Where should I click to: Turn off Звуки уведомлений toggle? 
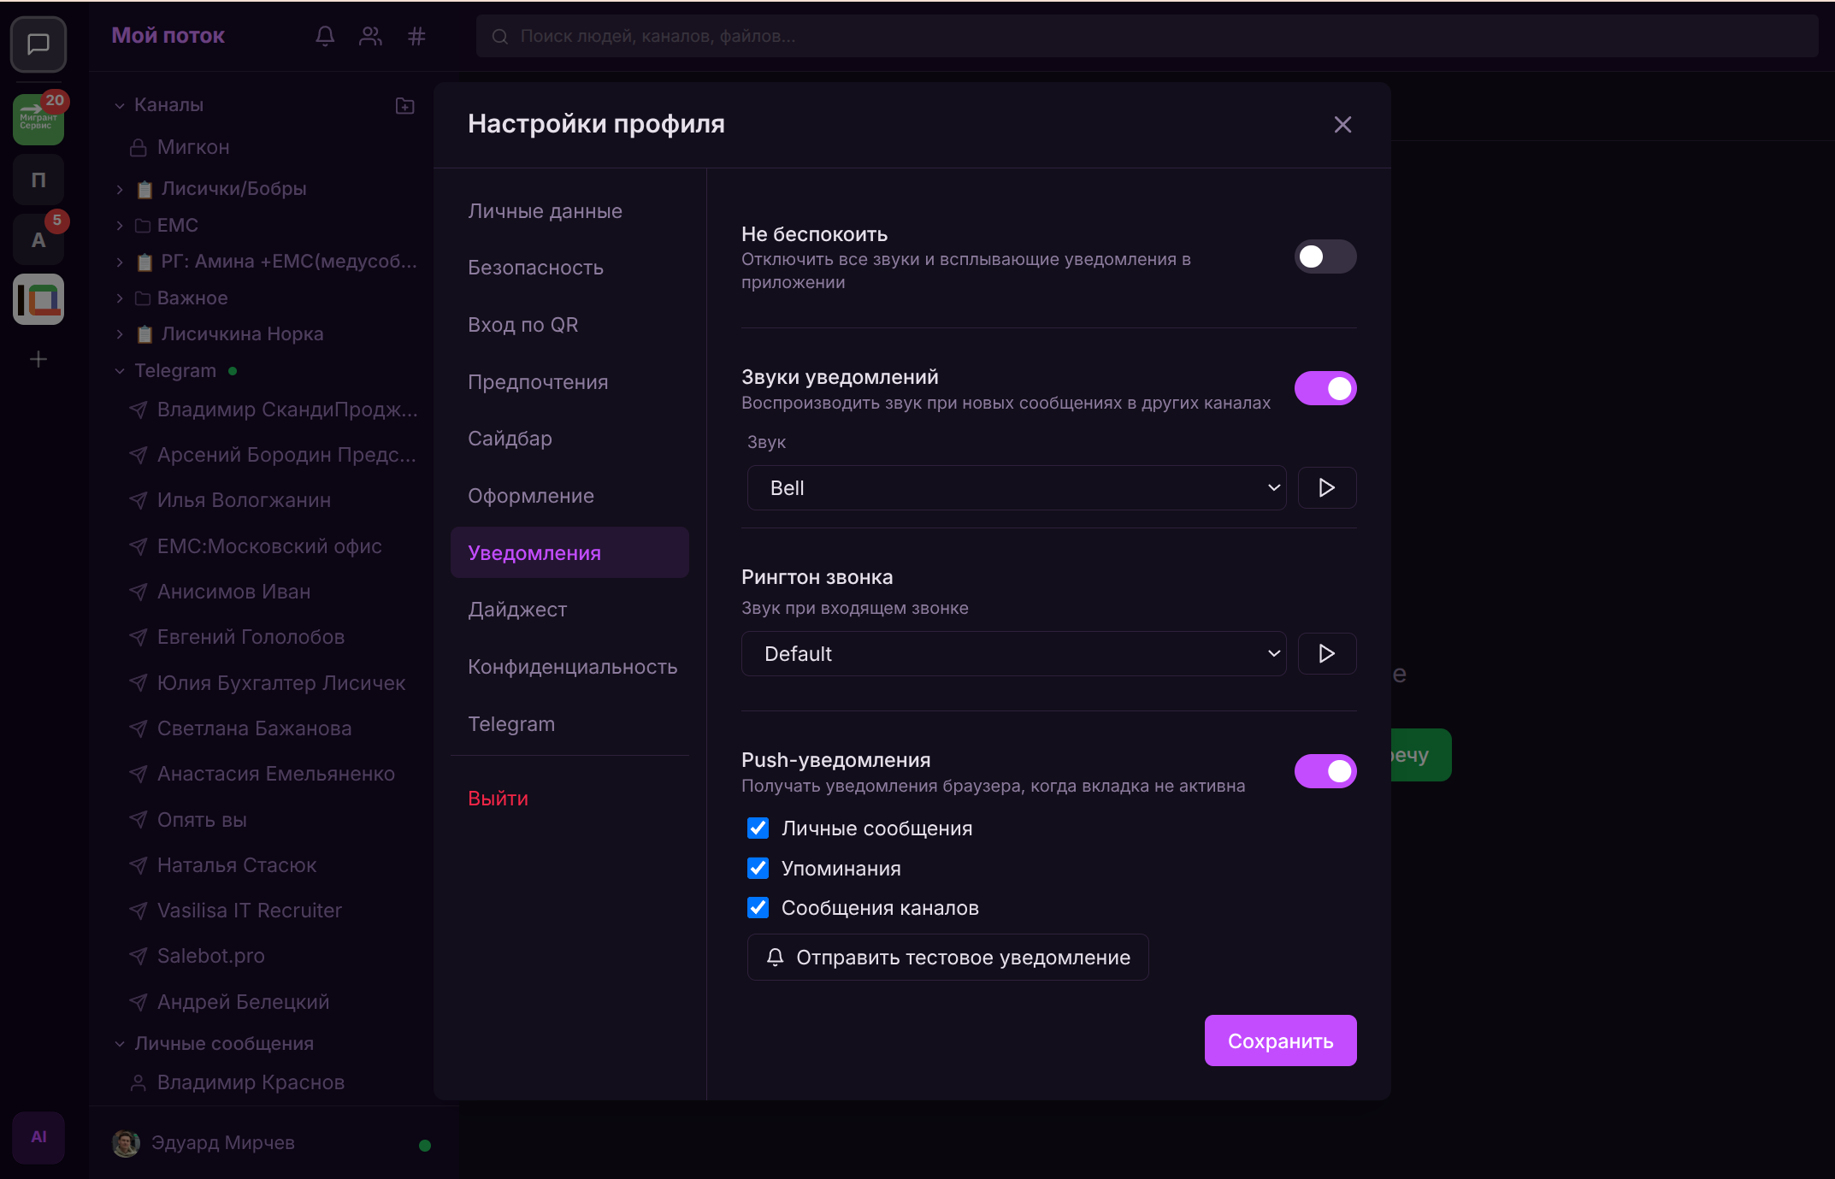coord(1325,388)
